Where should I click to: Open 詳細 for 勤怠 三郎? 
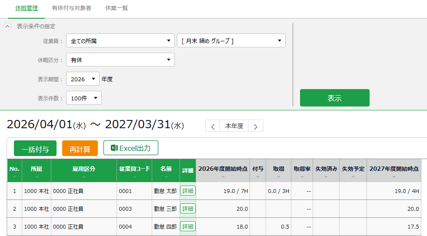point(188,209)
